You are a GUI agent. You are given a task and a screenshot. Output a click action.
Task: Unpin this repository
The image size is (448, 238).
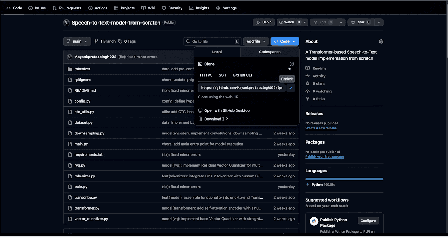pos(264,22)
